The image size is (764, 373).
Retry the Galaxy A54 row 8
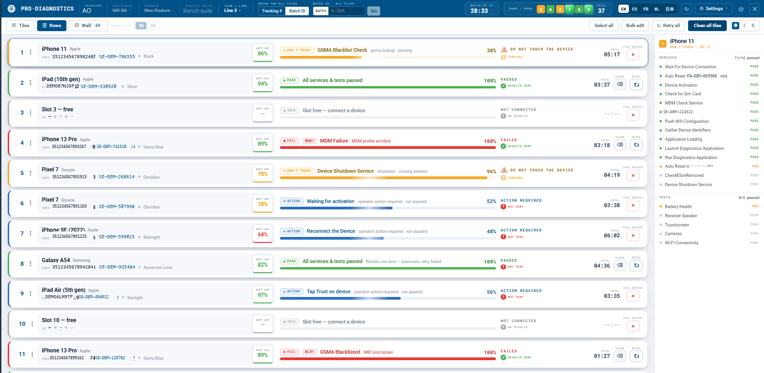pos(636,265)
